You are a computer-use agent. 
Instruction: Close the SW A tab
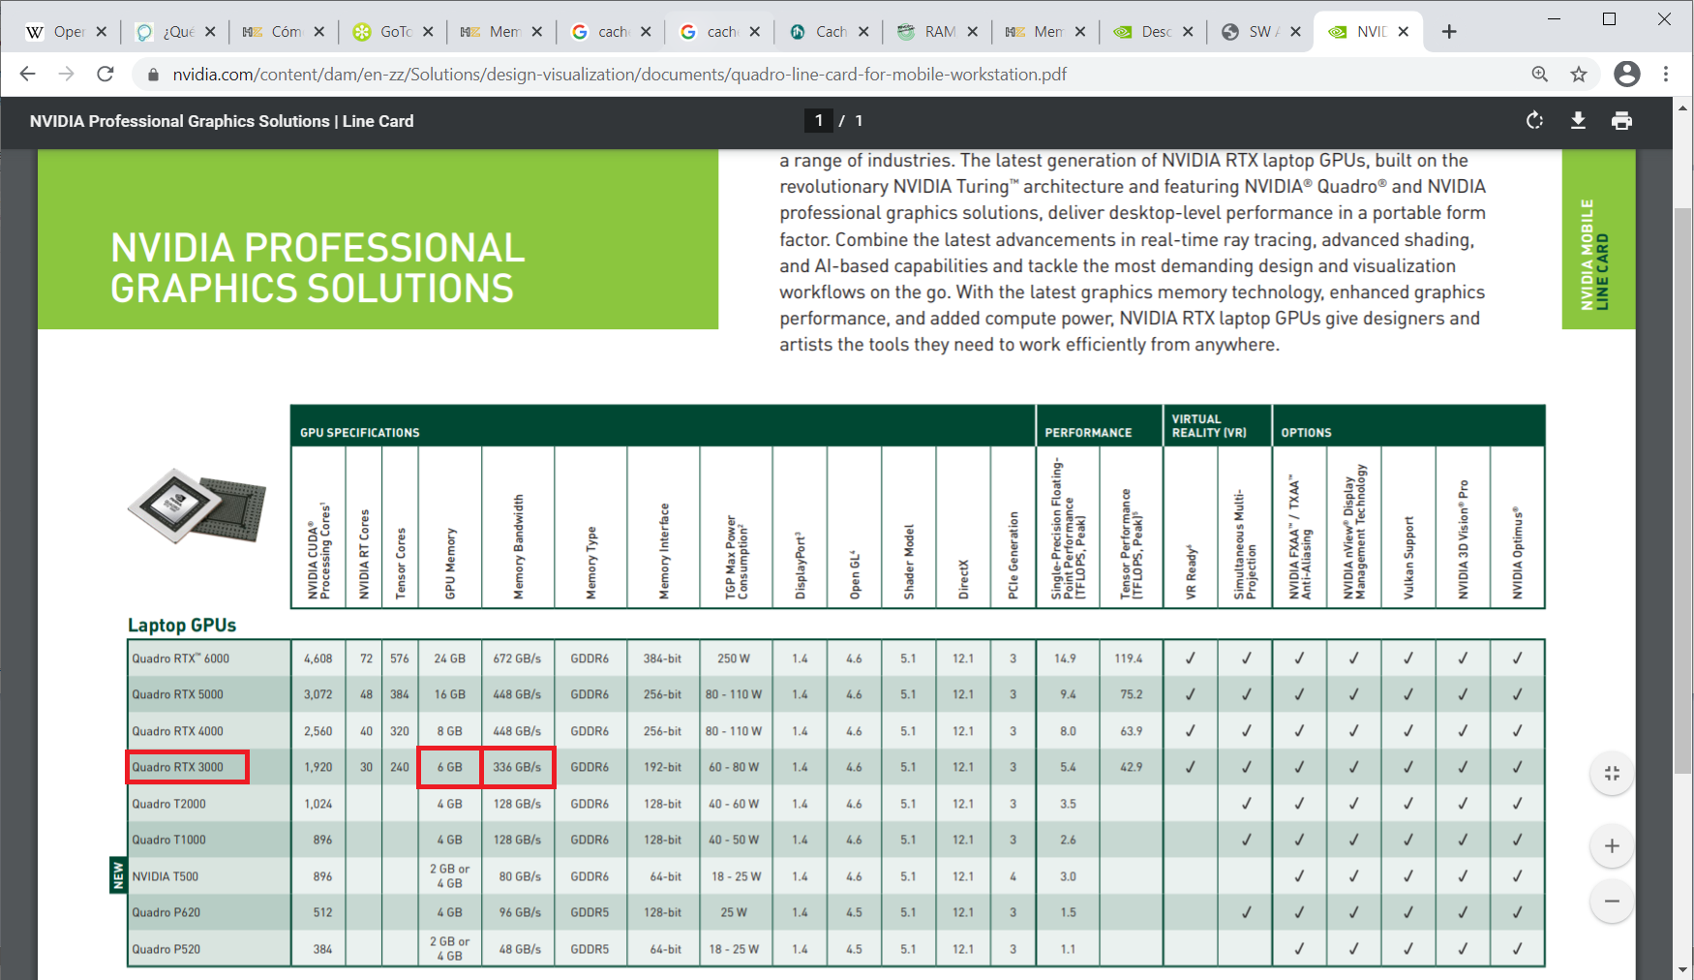pos(1295,32)
